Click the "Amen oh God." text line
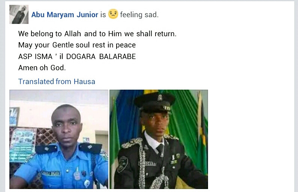This screenshot has width=298, height=192. point(42,68)
